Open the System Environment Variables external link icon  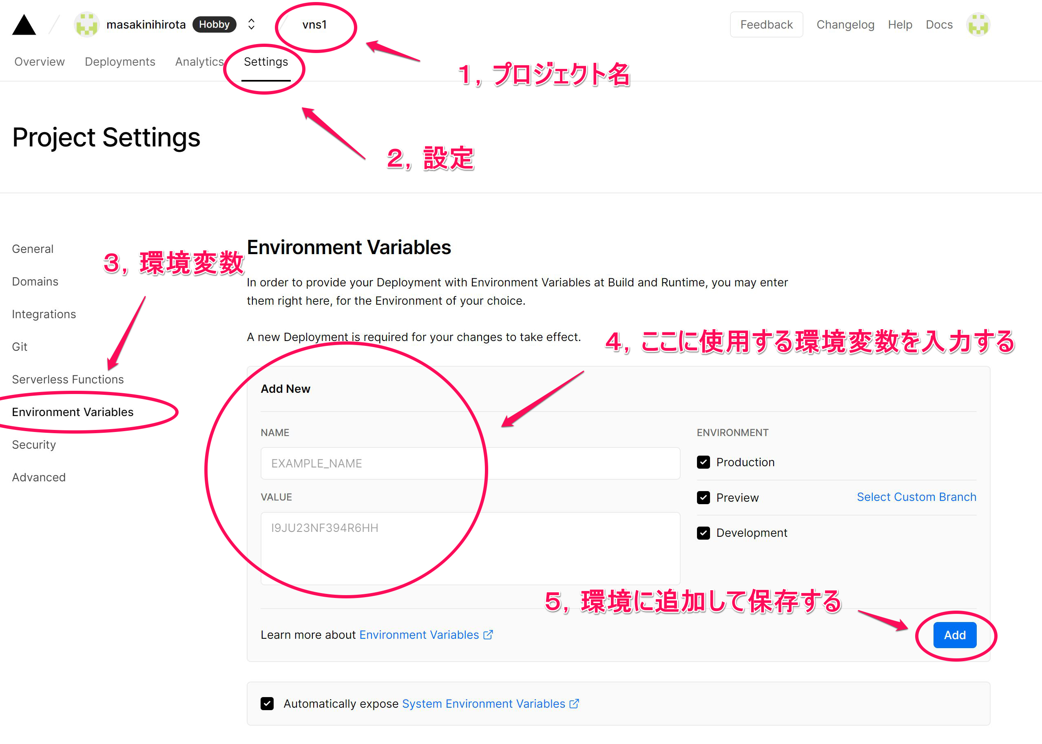tap(574, 704)
